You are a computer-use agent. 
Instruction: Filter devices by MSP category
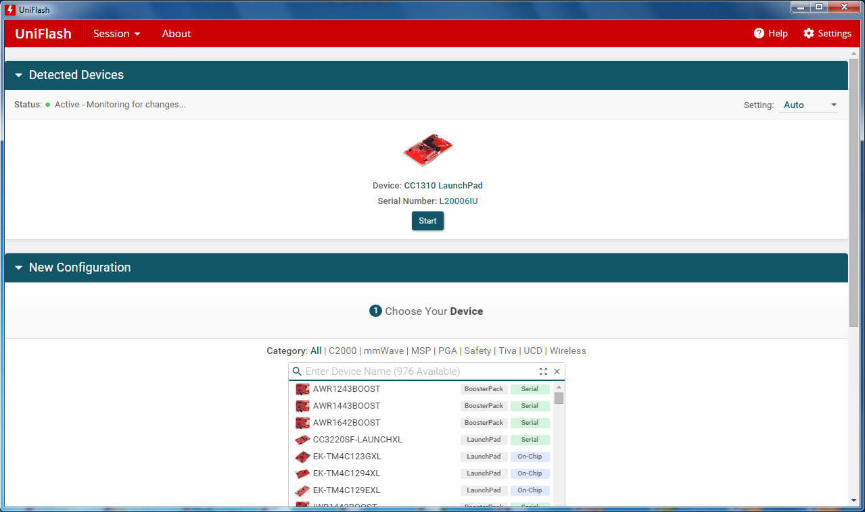click(x=421, y=351)
